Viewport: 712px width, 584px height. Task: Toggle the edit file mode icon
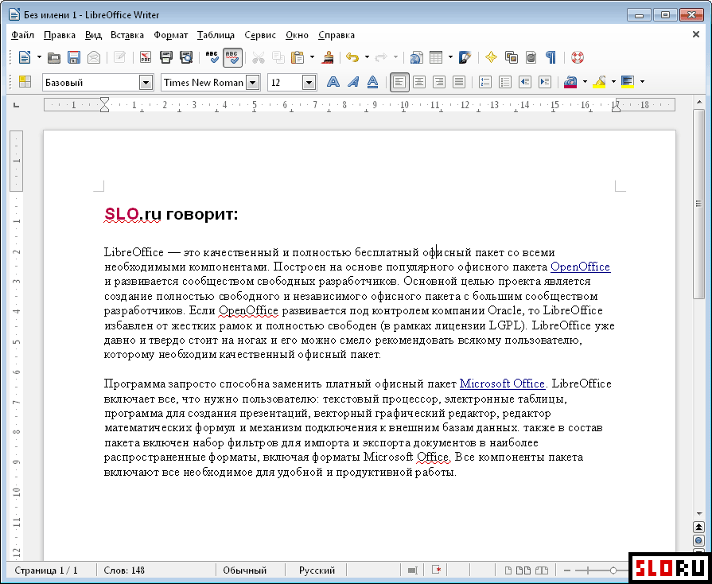click(119, 57)
